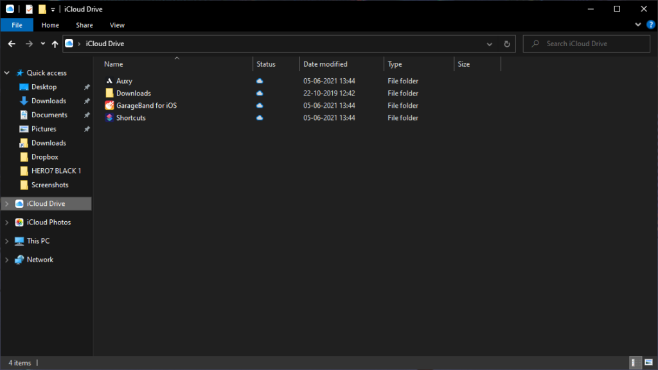Switch to the View ribbon tab
Image resolution: width=658 pixels, height=370 pixels.
tap(117, 24)
